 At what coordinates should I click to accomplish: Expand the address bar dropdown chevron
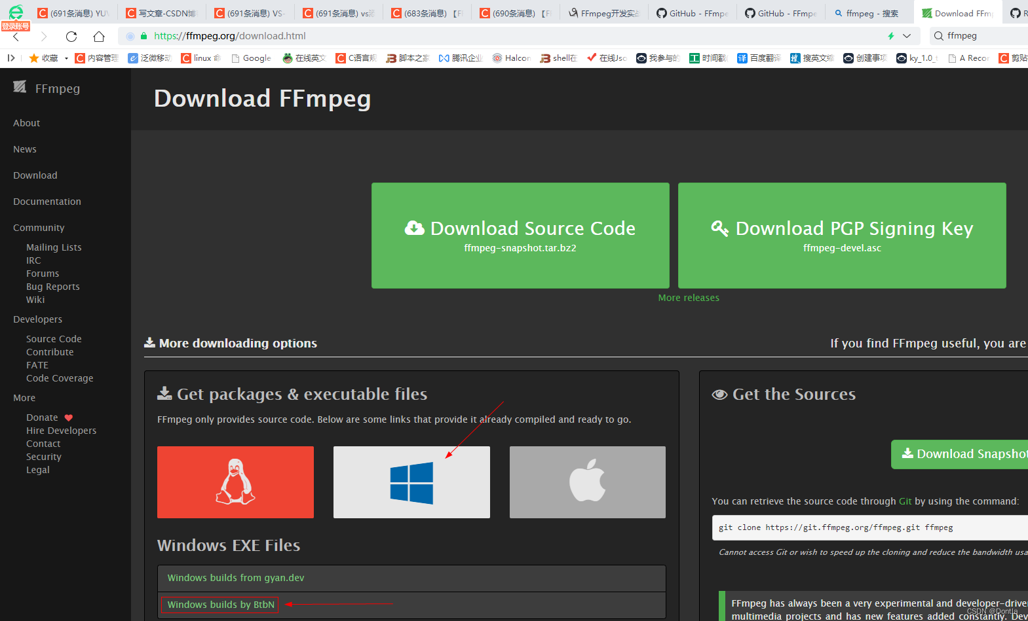pyautogui.click(x=907, y=36)
